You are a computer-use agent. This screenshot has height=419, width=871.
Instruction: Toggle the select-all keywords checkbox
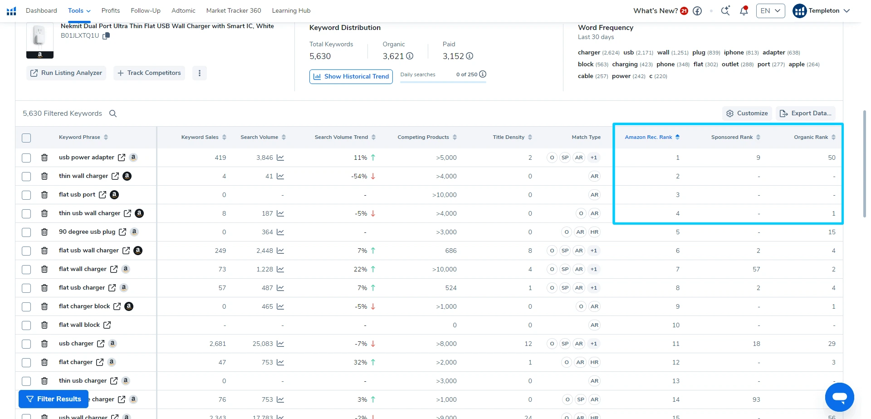point(26,138)
